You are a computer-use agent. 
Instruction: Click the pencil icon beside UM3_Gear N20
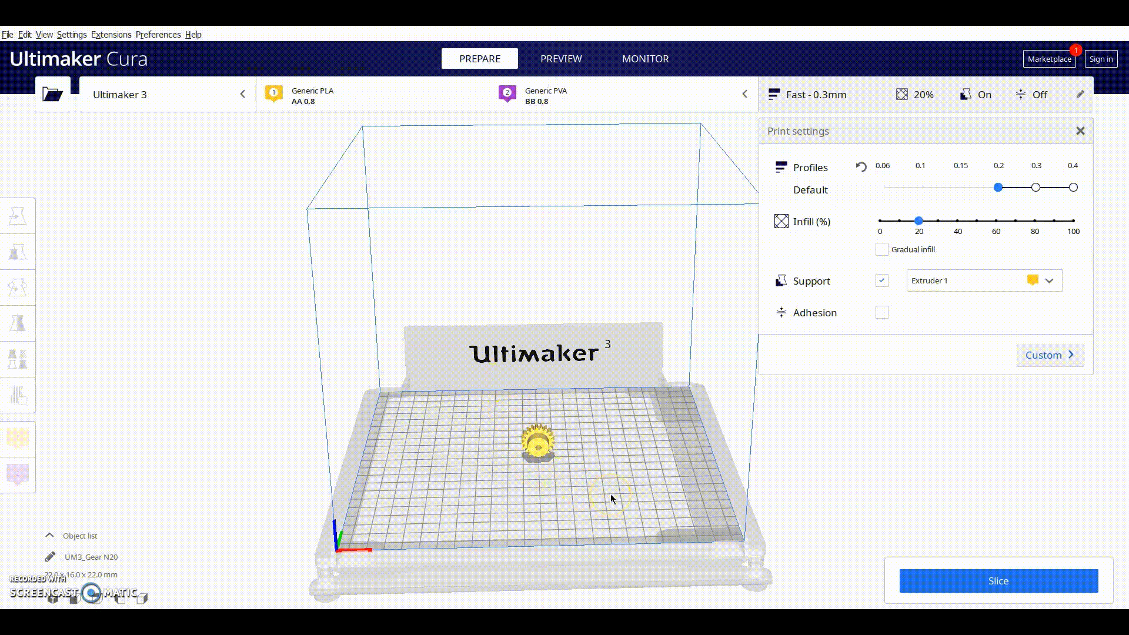tap(50, 556)
